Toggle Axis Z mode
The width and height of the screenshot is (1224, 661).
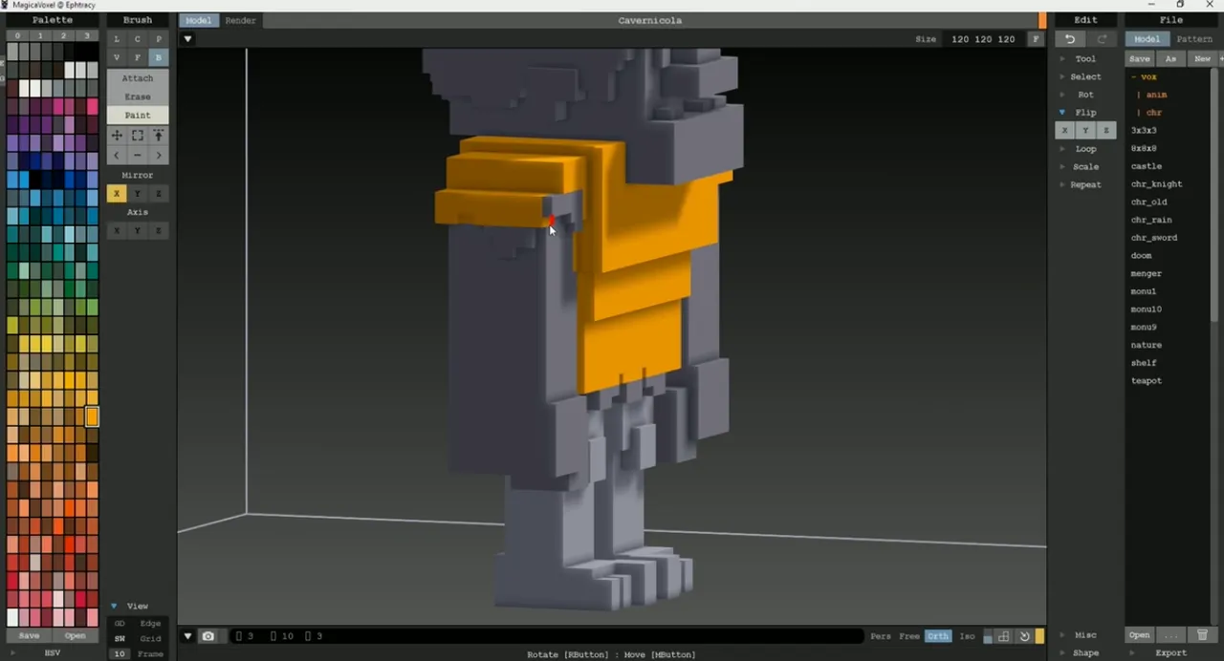(x=159, y=230)
